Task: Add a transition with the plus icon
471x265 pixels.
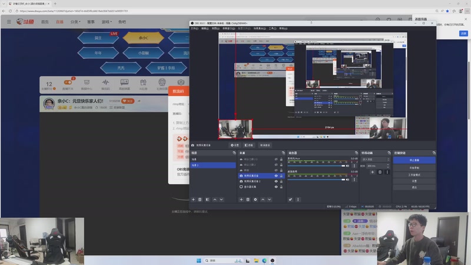Action: [x=373, y=172]
